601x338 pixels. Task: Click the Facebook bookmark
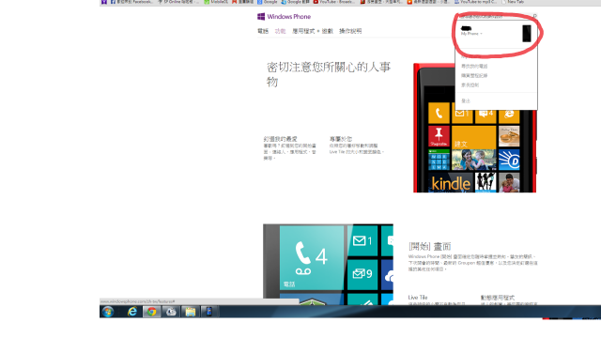pos(131,2)
